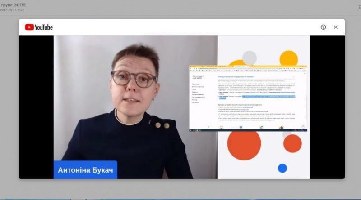Click the yellow circle at top right

point(289,58)
